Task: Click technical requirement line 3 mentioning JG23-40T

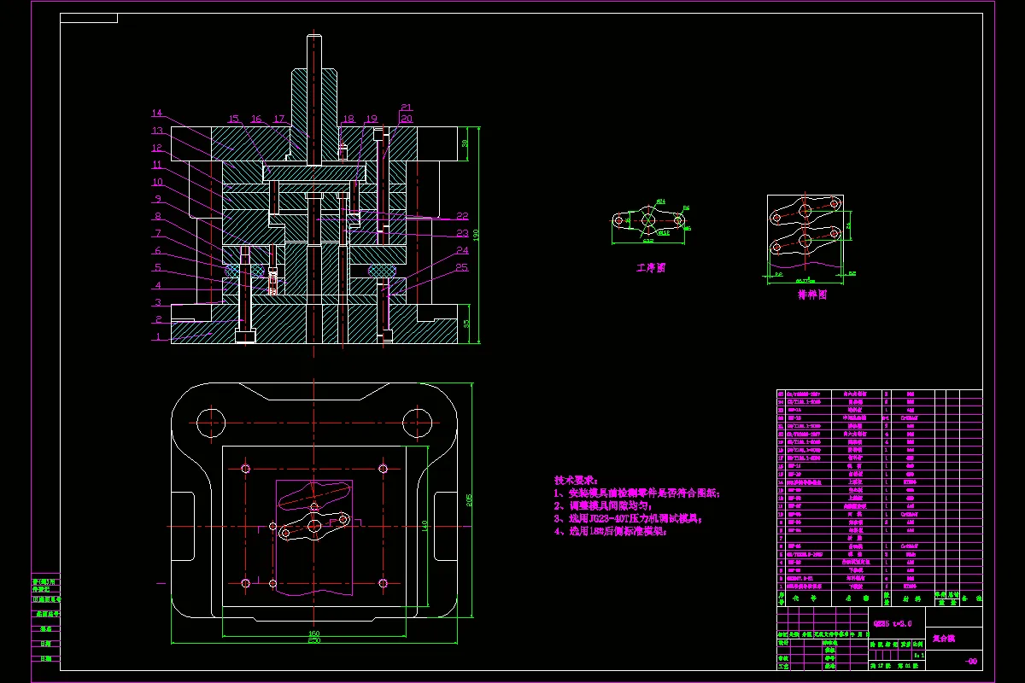Action: click(x=628, y=518)
